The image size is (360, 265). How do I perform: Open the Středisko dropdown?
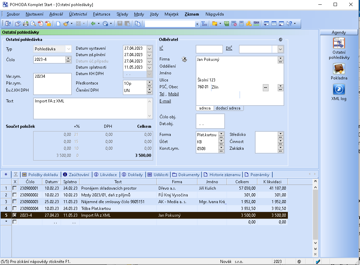[280, 134]
